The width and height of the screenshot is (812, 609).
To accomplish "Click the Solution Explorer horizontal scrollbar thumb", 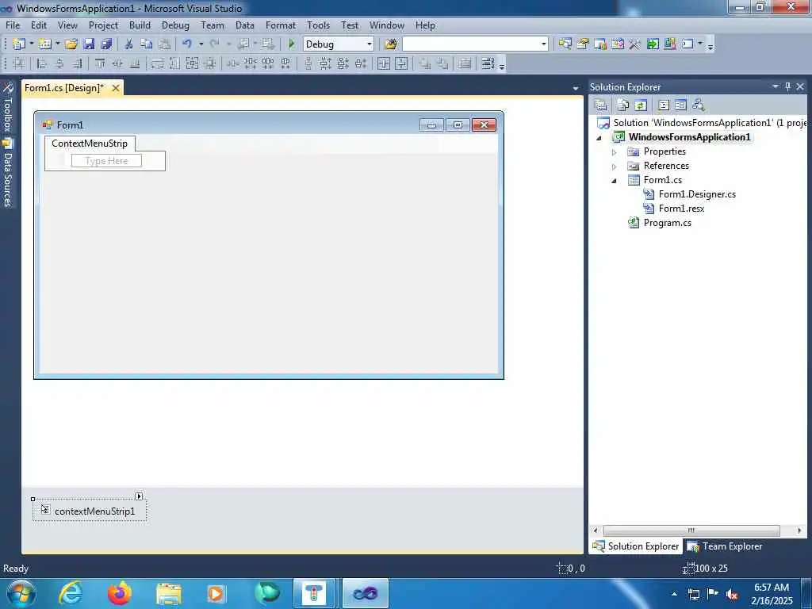I will 691,530.
